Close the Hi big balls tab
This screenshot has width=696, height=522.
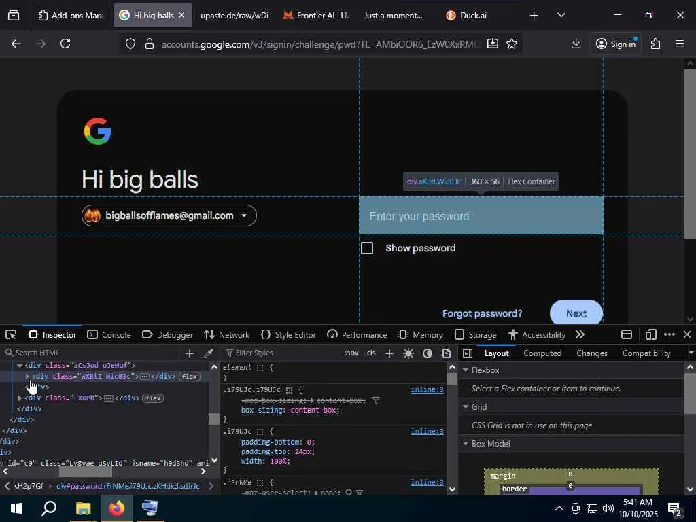pyautogui.click(x=181, y=15)
